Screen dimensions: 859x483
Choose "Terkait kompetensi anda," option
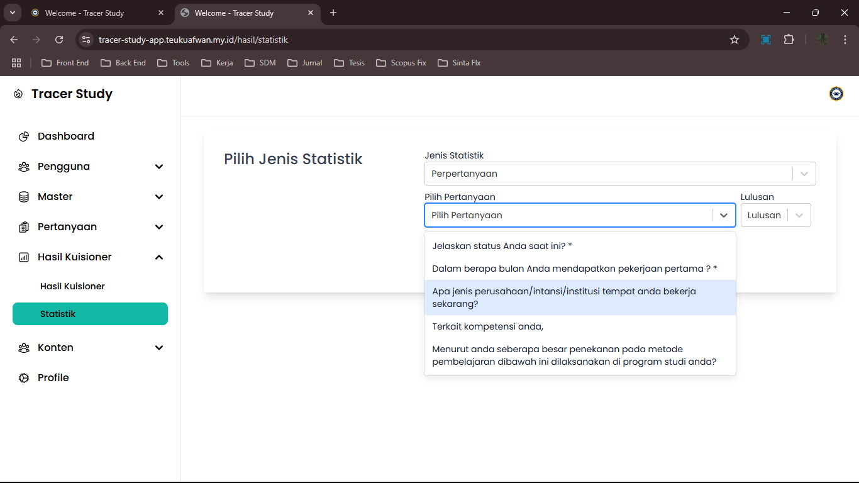[x=487, y=326]
